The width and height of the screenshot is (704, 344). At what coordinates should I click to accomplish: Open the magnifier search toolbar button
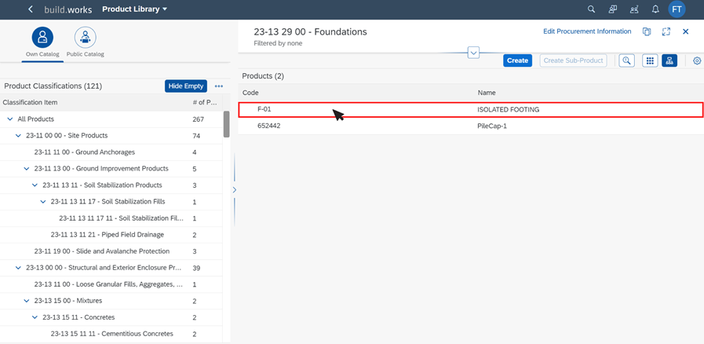pos(626,60)
